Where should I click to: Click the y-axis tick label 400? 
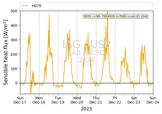tap(14, 25)
